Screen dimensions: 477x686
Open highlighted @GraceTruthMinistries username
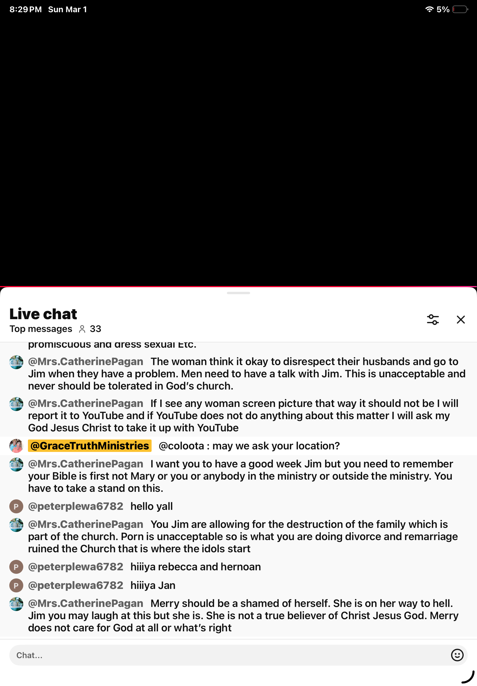point(90,446)
